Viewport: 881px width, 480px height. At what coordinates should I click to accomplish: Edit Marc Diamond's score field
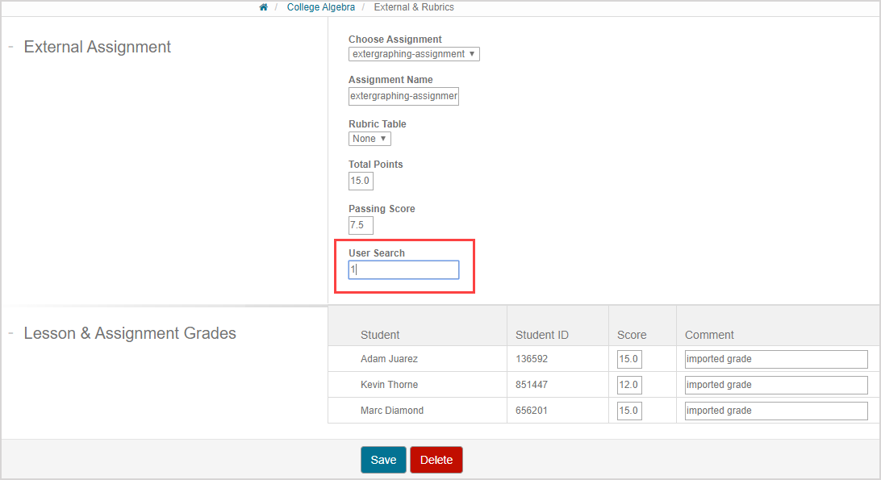pyautogui.click(x=629, y=411)
